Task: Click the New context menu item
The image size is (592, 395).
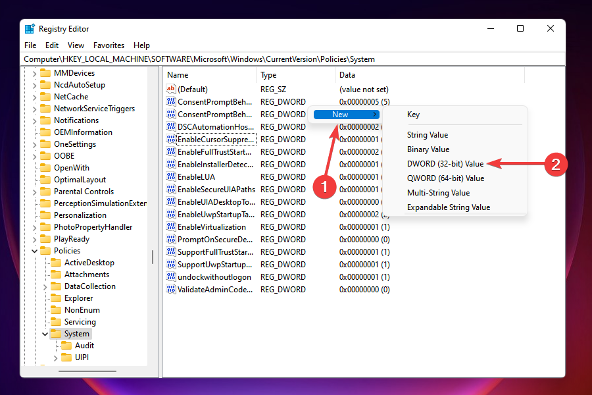Action: tap(346, 115)
